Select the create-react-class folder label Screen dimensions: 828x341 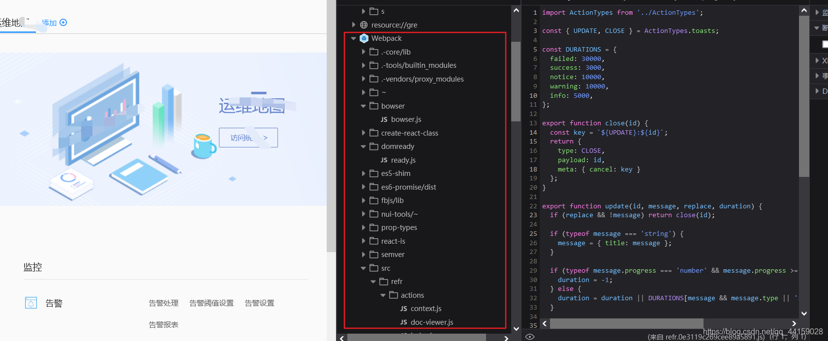click(410, 133)
